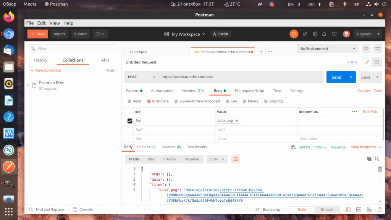Switch to the History tab
The height and width of the screenshot is (220, 391).
(x=40, y=60)
